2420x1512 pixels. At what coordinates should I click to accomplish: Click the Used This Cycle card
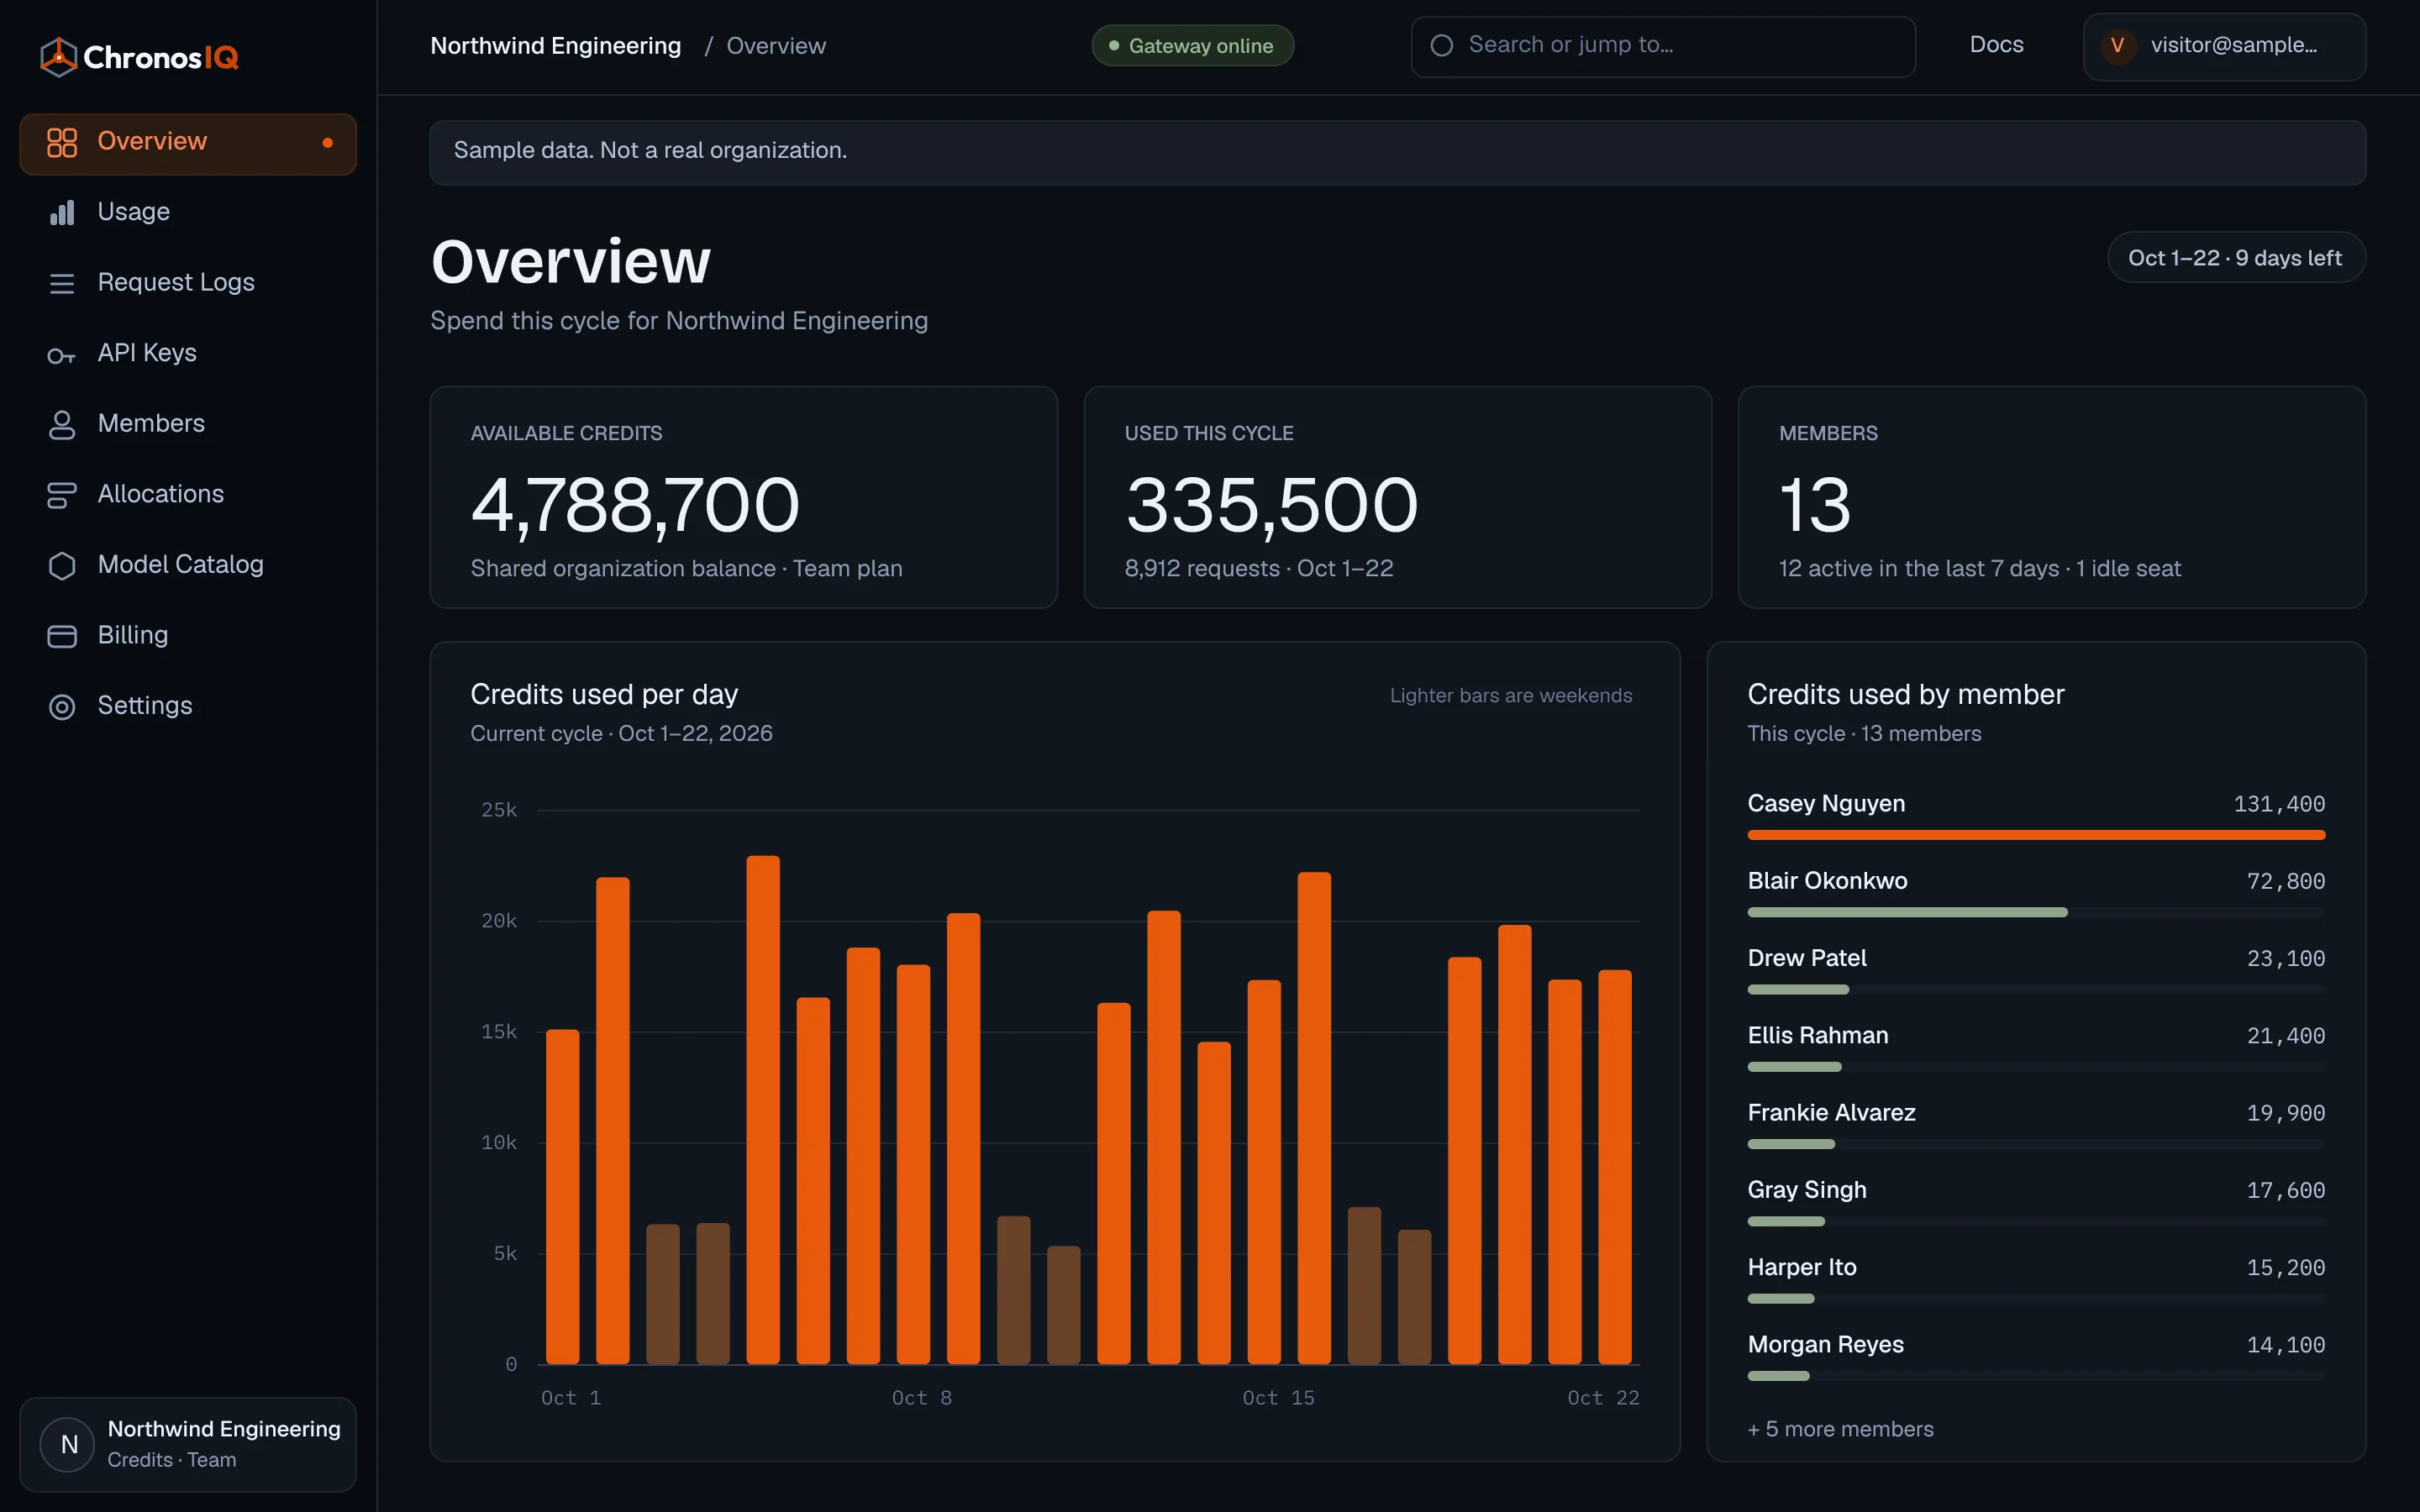point(1397,497)
